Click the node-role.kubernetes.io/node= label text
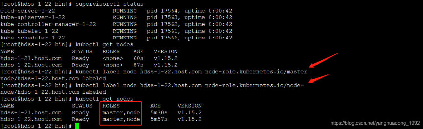The height and width of the screenshot is (129, 423). click(x=254, y=85)
